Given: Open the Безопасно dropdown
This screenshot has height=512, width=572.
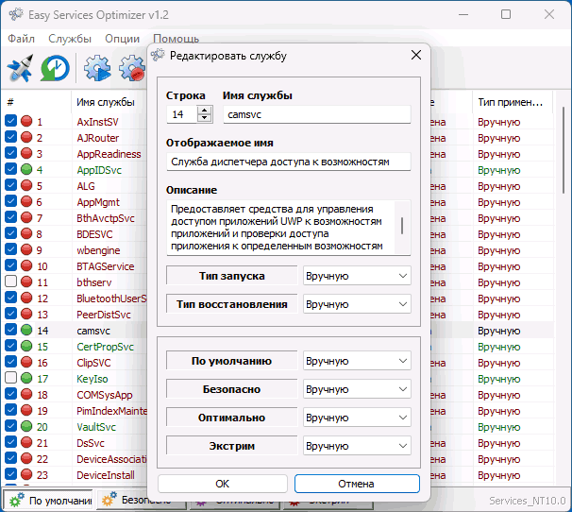Looking at the screenshot, I should pos(357,389).
